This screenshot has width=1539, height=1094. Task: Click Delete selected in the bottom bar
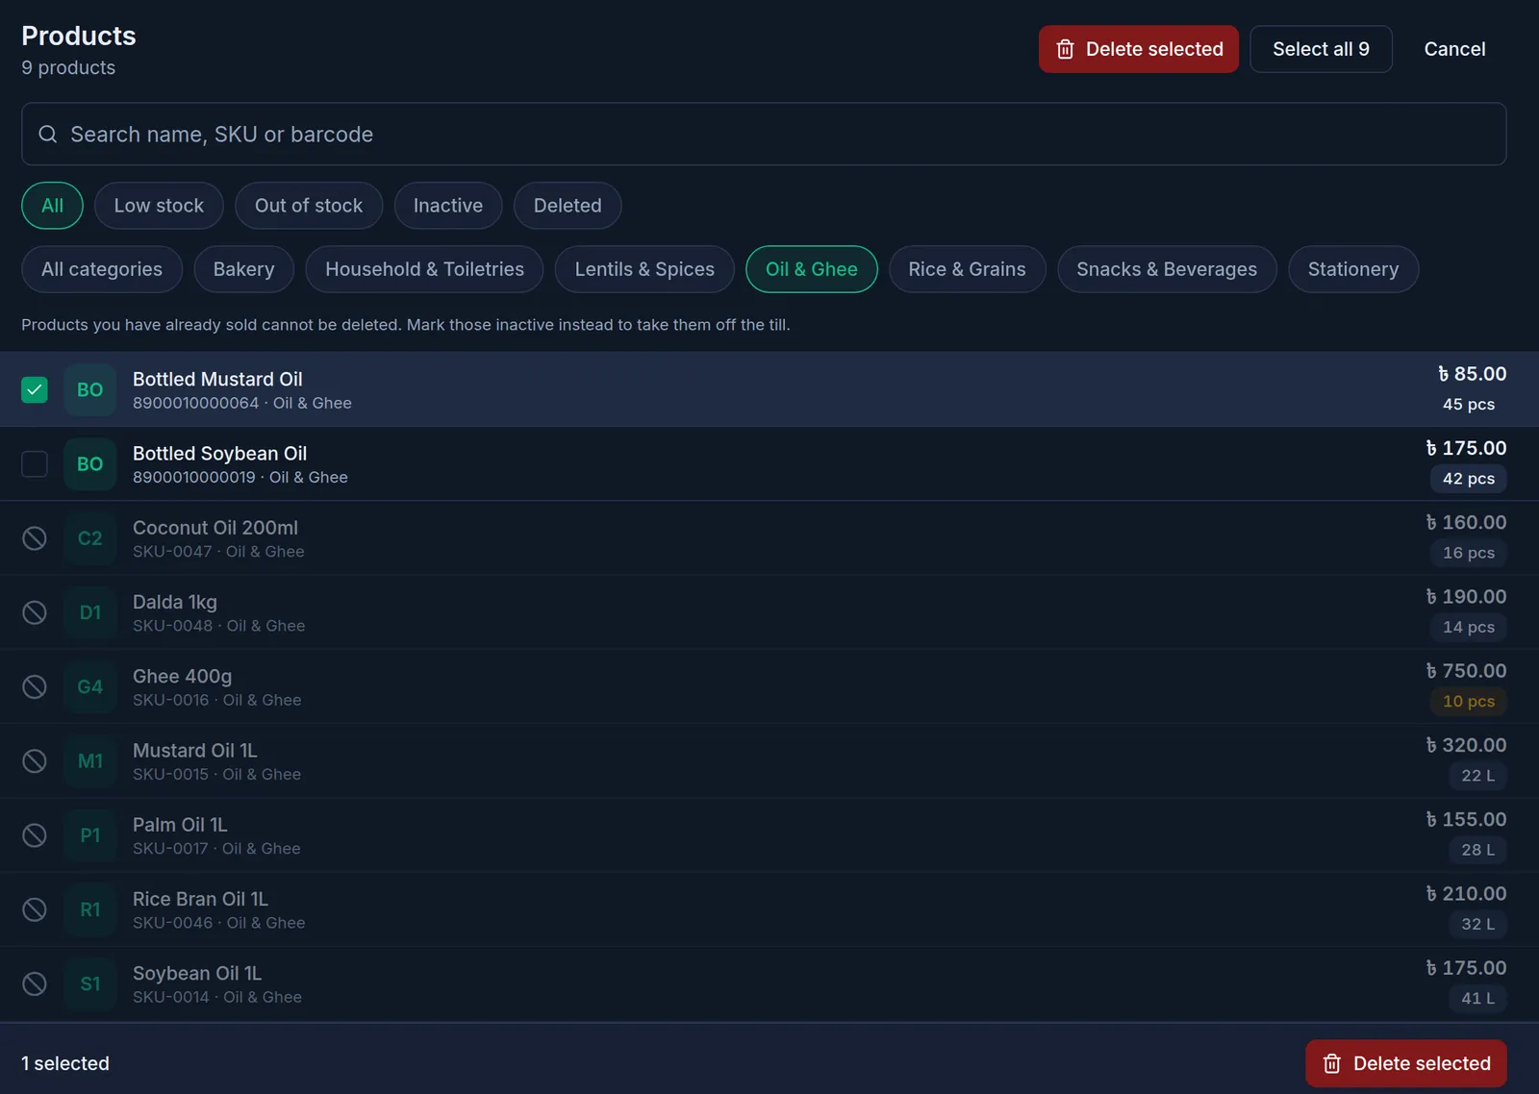point(1406,1063)
